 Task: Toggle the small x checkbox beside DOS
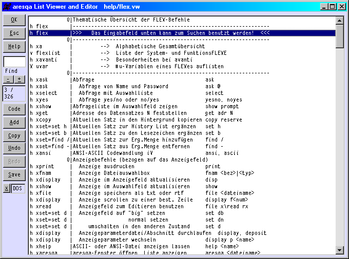click(7, 188)
